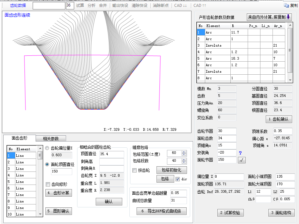Click 试算 in the toolbar
This screenshot has width=299, height=224.
tap(80, 6)
